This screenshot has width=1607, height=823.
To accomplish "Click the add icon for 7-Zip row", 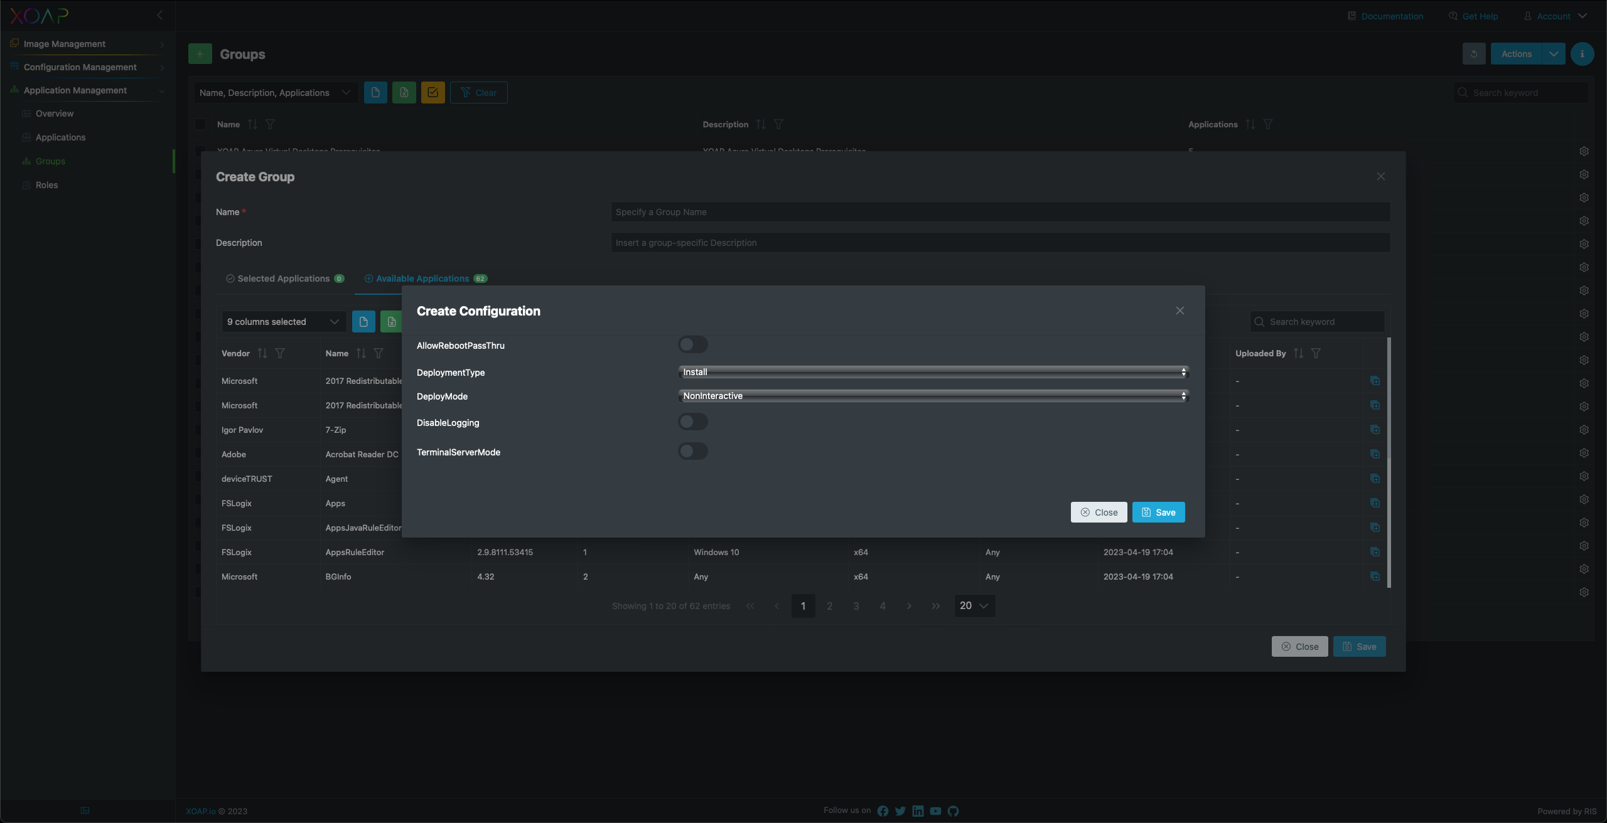I will coord(1375,430).
